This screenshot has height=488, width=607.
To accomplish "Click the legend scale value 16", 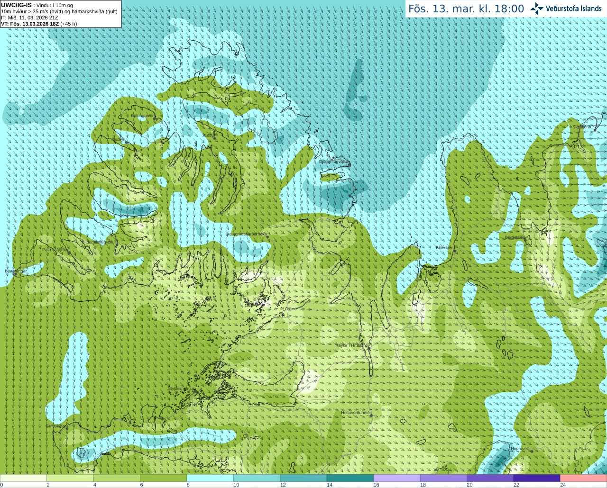I will tap(377, 485).
